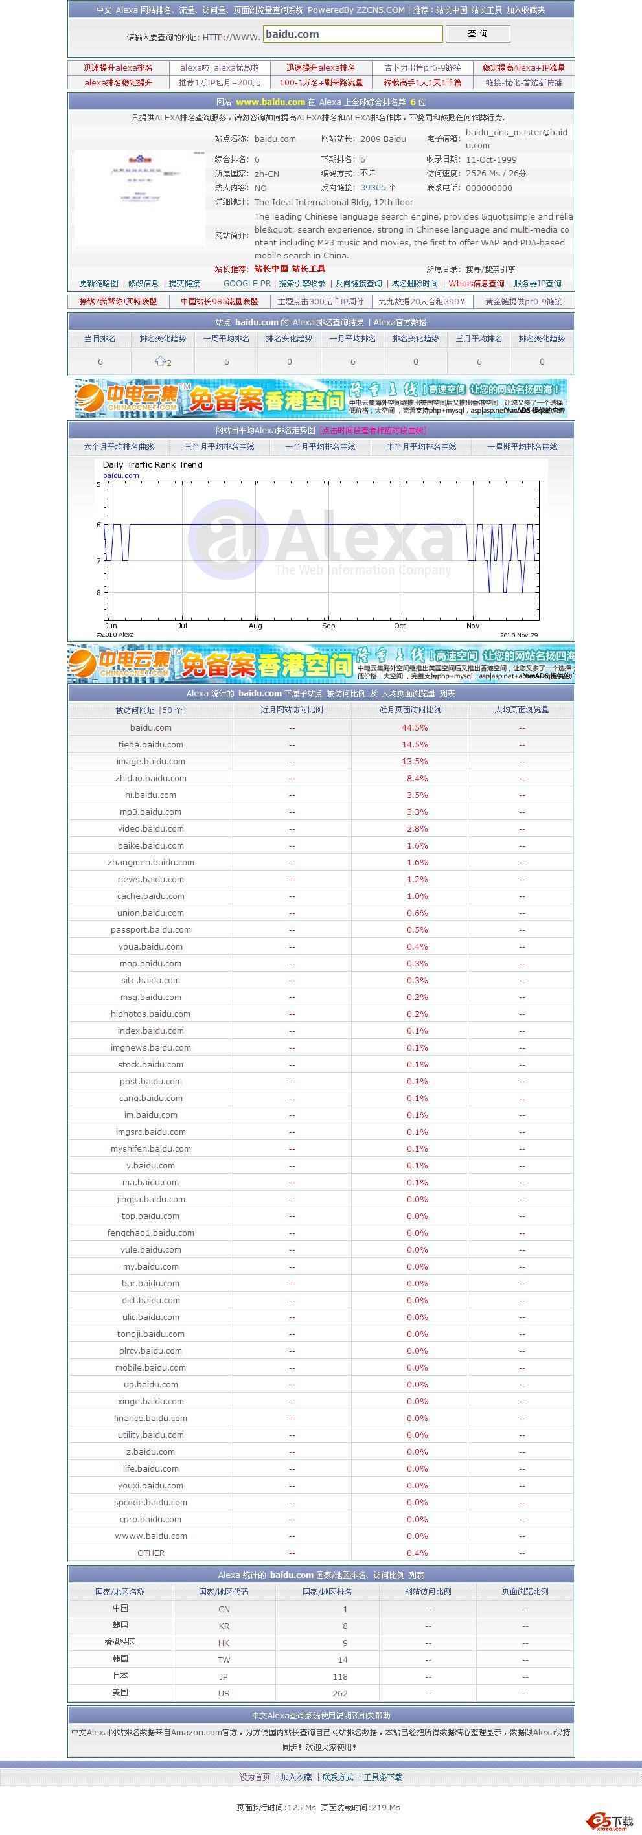The width and height of the screenshot is (642, 1835).
Task: Select the tieba.baidu.com row
Action: pyautogui.click(x=321, y=744)
